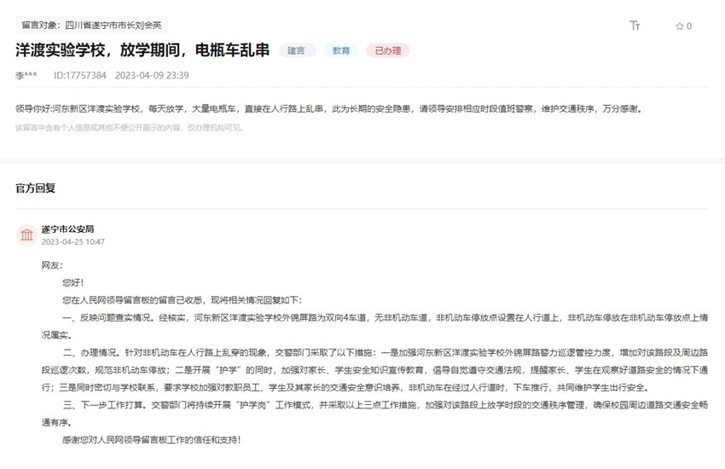Click the 您好！ greeting line
This screenshot has width=725, height=469.
[73, 282]
